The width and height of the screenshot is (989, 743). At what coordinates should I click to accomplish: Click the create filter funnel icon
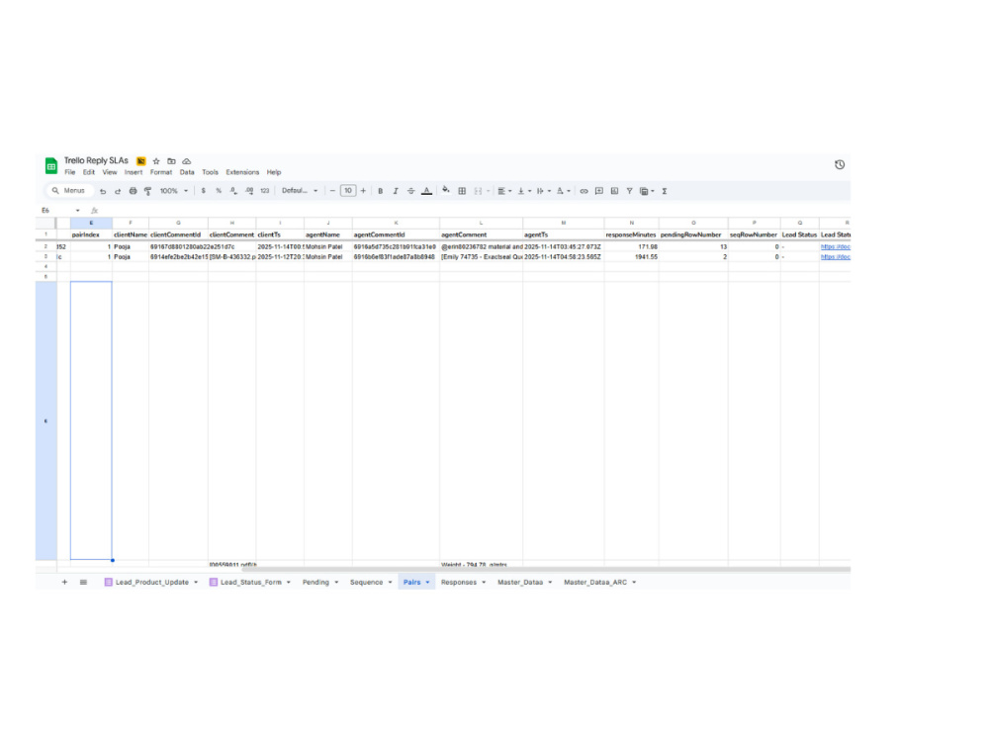pos(629,191)
